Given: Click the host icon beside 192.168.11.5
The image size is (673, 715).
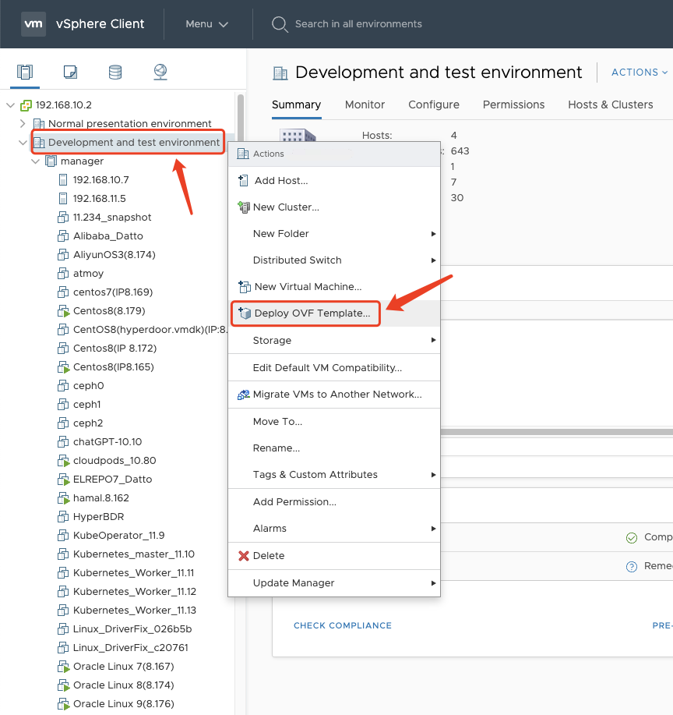Looking at the screenshot, I should (63, 198).
